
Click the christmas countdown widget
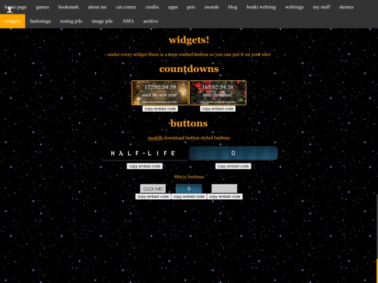[x=218, y=93]
